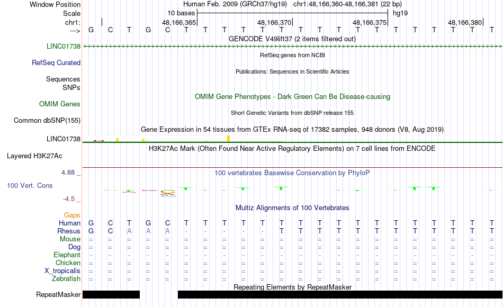Click the first G base in sequence ruler
The width and height of the screenshot is (503, 307).
point(91,30)
